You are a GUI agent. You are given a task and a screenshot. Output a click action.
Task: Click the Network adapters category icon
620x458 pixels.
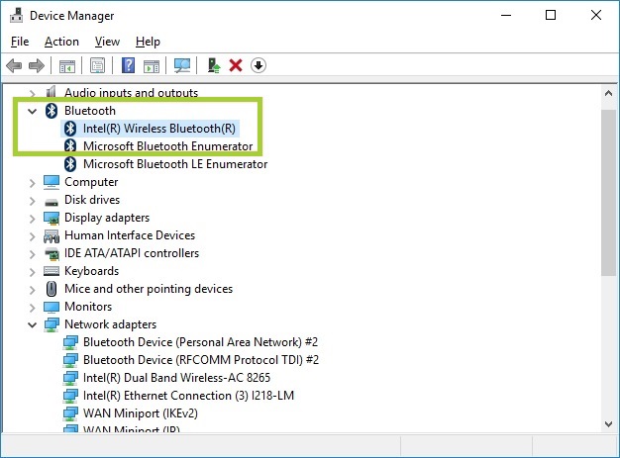(x=52, y=324)
